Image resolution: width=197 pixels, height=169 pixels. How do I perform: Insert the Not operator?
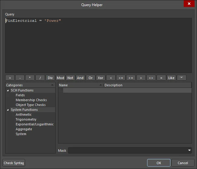(x=70, y=78)
